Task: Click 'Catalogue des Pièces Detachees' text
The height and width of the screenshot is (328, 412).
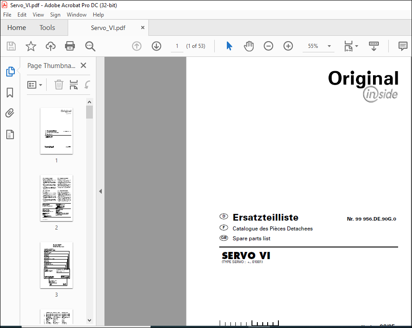Action: pos(273,229)
